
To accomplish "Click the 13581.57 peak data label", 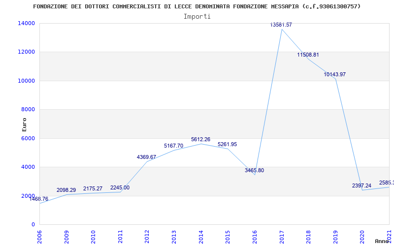I will click(x=281, y=25).
